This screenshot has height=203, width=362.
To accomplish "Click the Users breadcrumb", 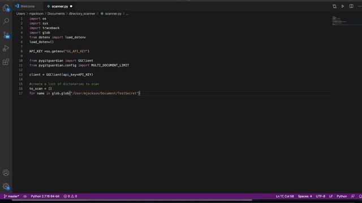I will pos(20,14).
